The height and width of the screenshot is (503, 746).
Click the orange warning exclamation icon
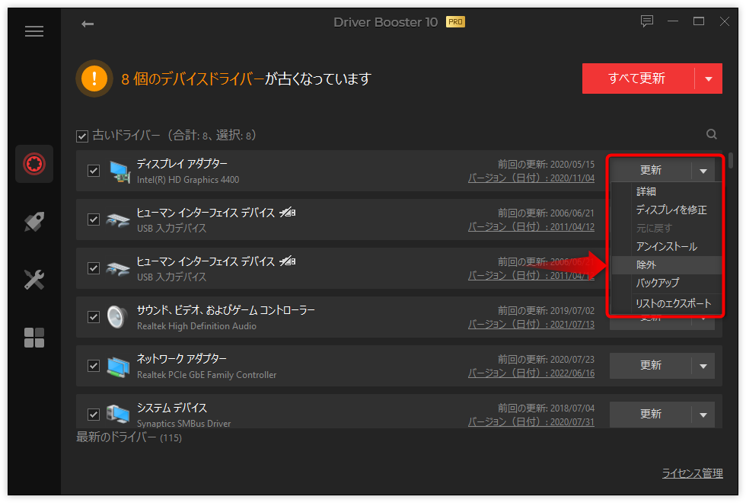[94, 78]
